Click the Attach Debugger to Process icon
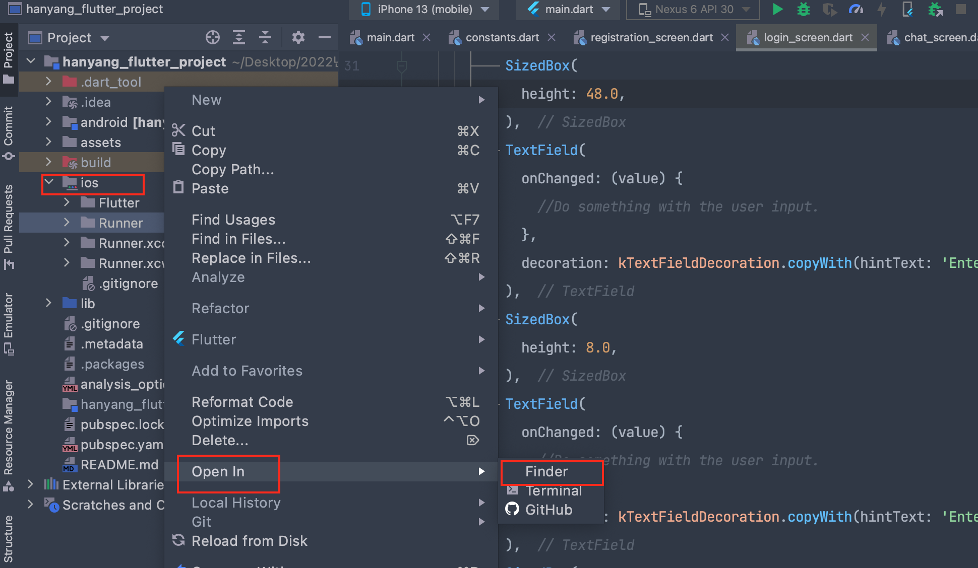Viewport: 978px width, 568px height. (x=935, y=9)
